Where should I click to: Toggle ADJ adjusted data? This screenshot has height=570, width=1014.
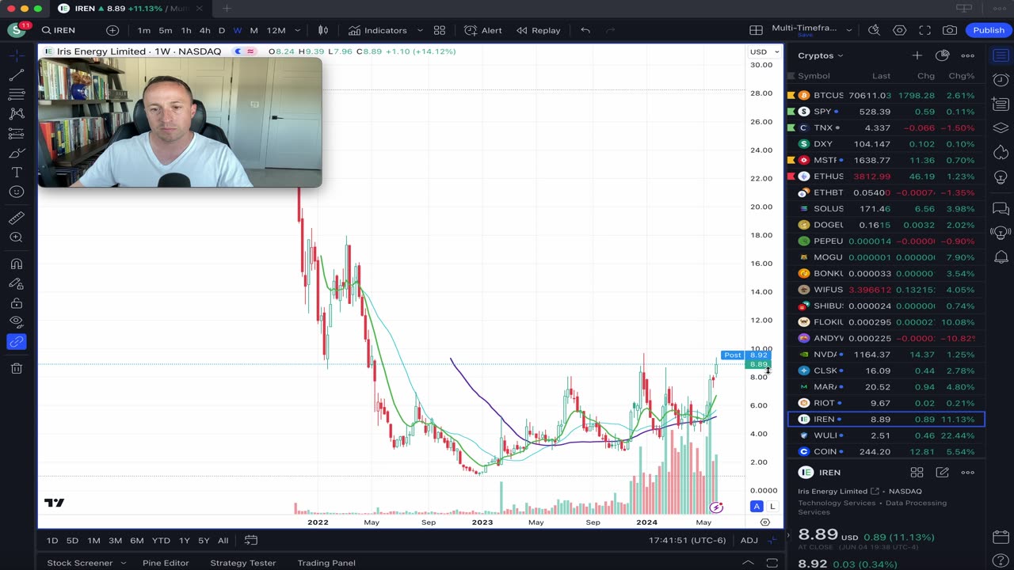click(749, 541)
